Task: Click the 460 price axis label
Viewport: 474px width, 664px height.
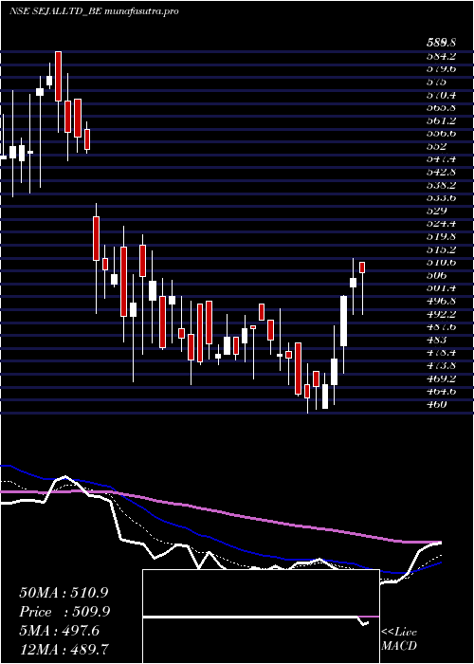Action: [x=437, y=404]
